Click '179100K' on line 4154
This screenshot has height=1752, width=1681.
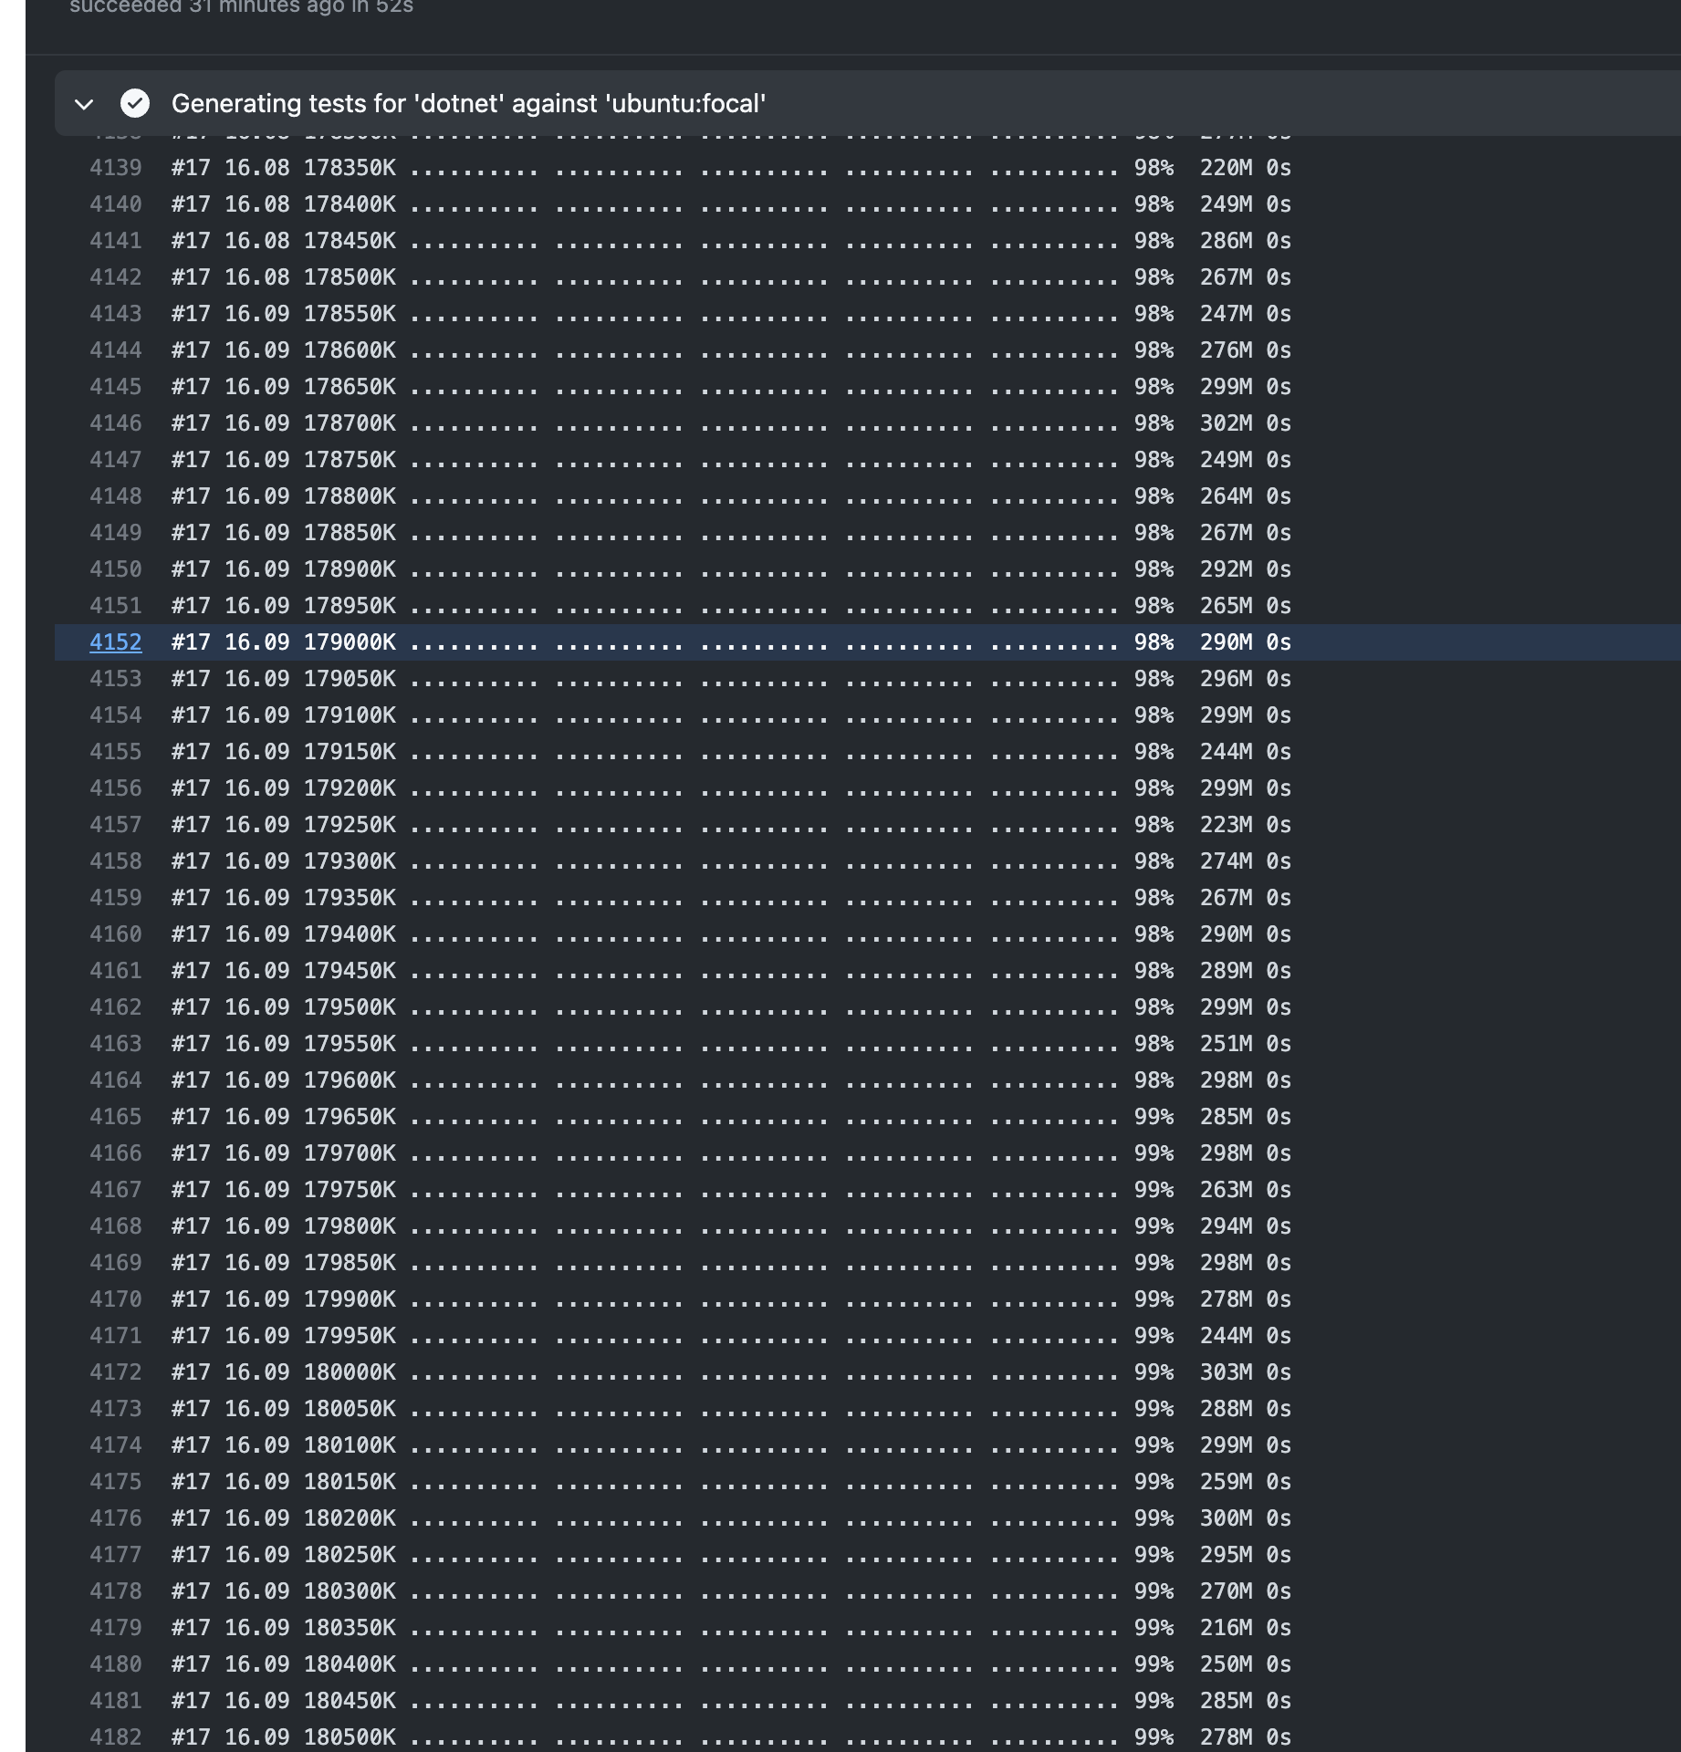[x=350, y=715]
